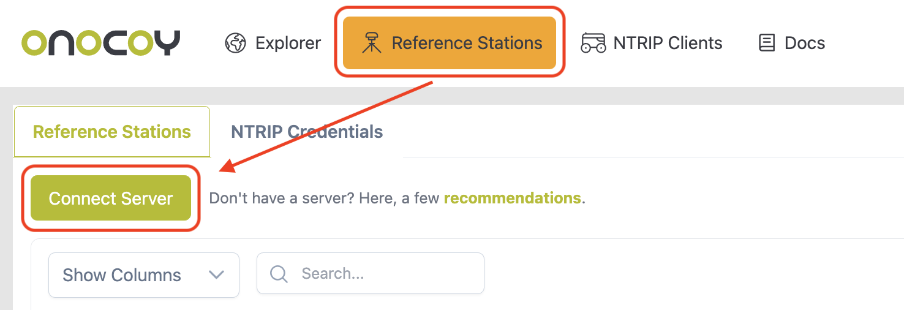
Task: Select Reference Stations in the top navigation
Action: click(467, 43)
